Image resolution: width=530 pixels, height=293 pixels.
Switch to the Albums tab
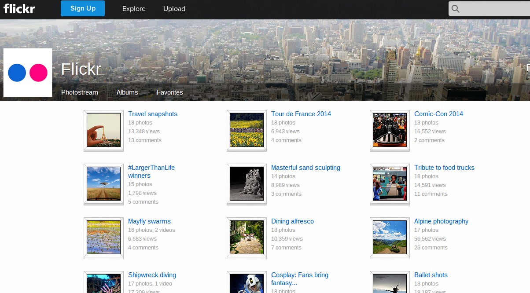pyautogui.click(x=127, y=92)
